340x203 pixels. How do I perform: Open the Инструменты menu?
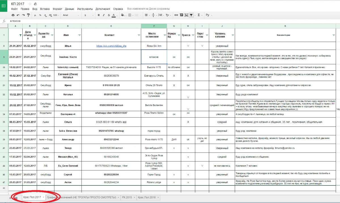85,9
